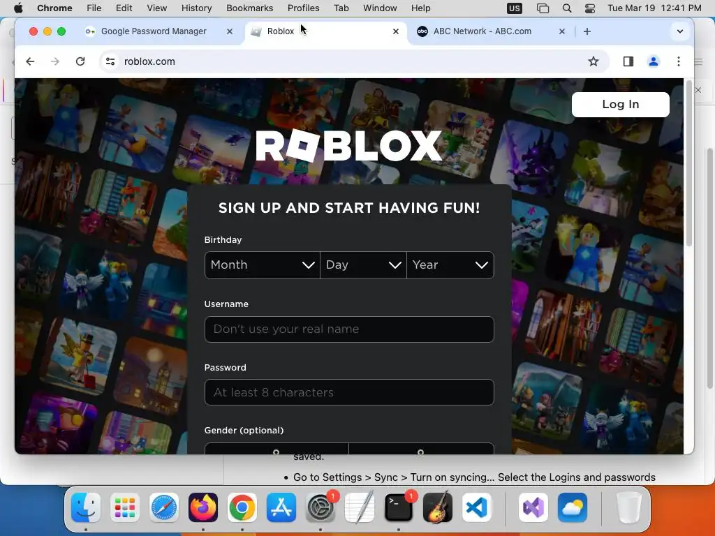Open Chrome three-dot menu
This screenshot has height=536, width=715.
point(679,61)
